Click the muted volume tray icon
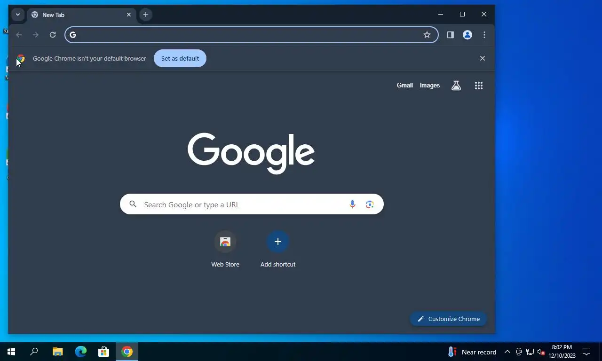Viewport: 602px width, 361px height. pos(541,352)
